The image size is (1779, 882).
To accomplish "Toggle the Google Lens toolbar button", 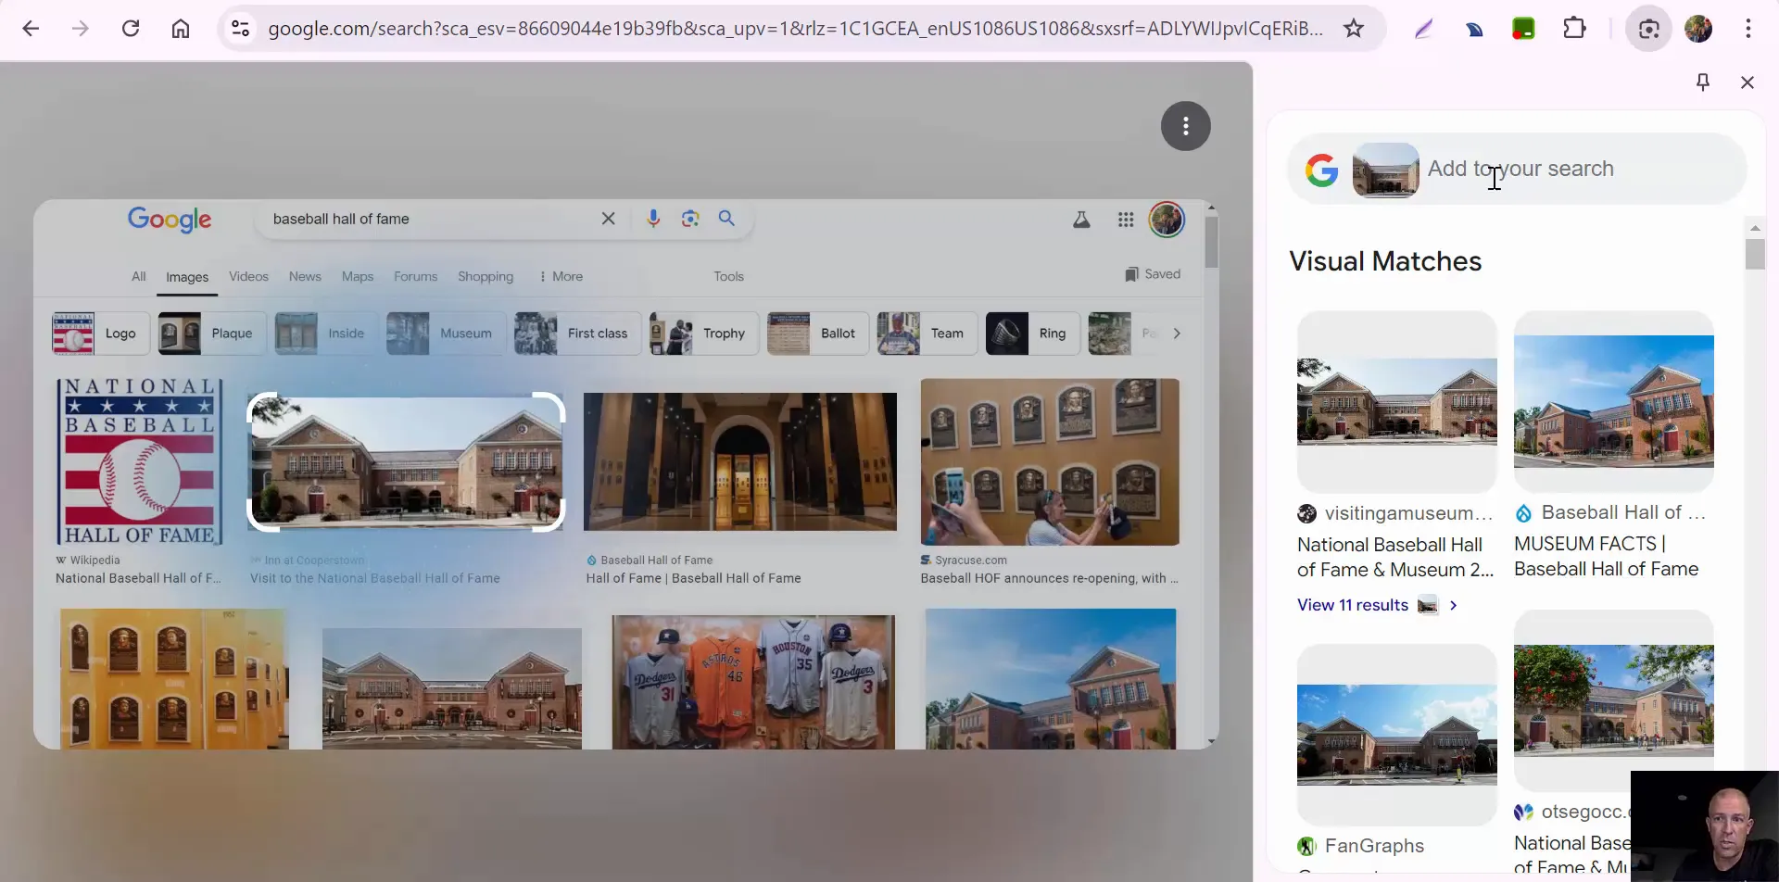I will tap(1648, 29).
